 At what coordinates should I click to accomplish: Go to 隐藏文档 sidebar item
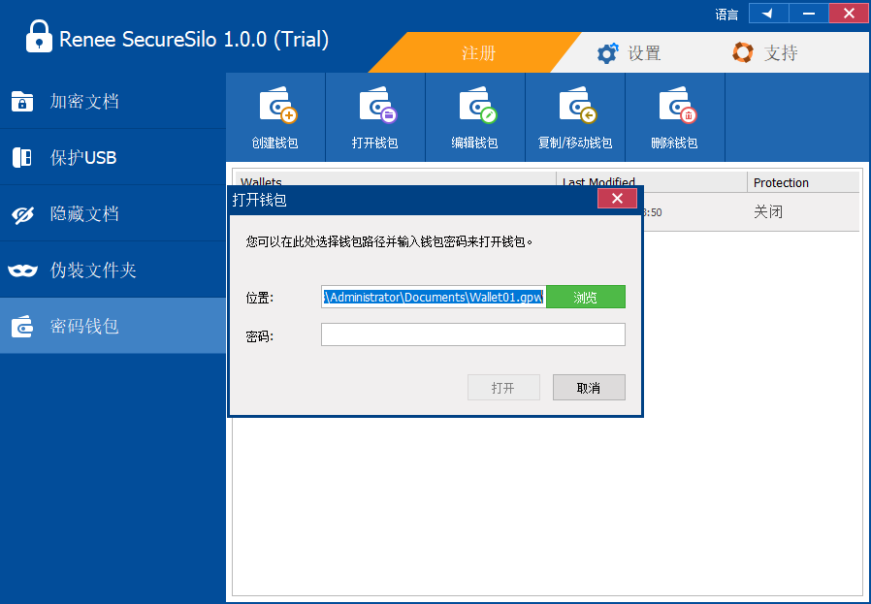pyautogui.click(x=113, y=213)
